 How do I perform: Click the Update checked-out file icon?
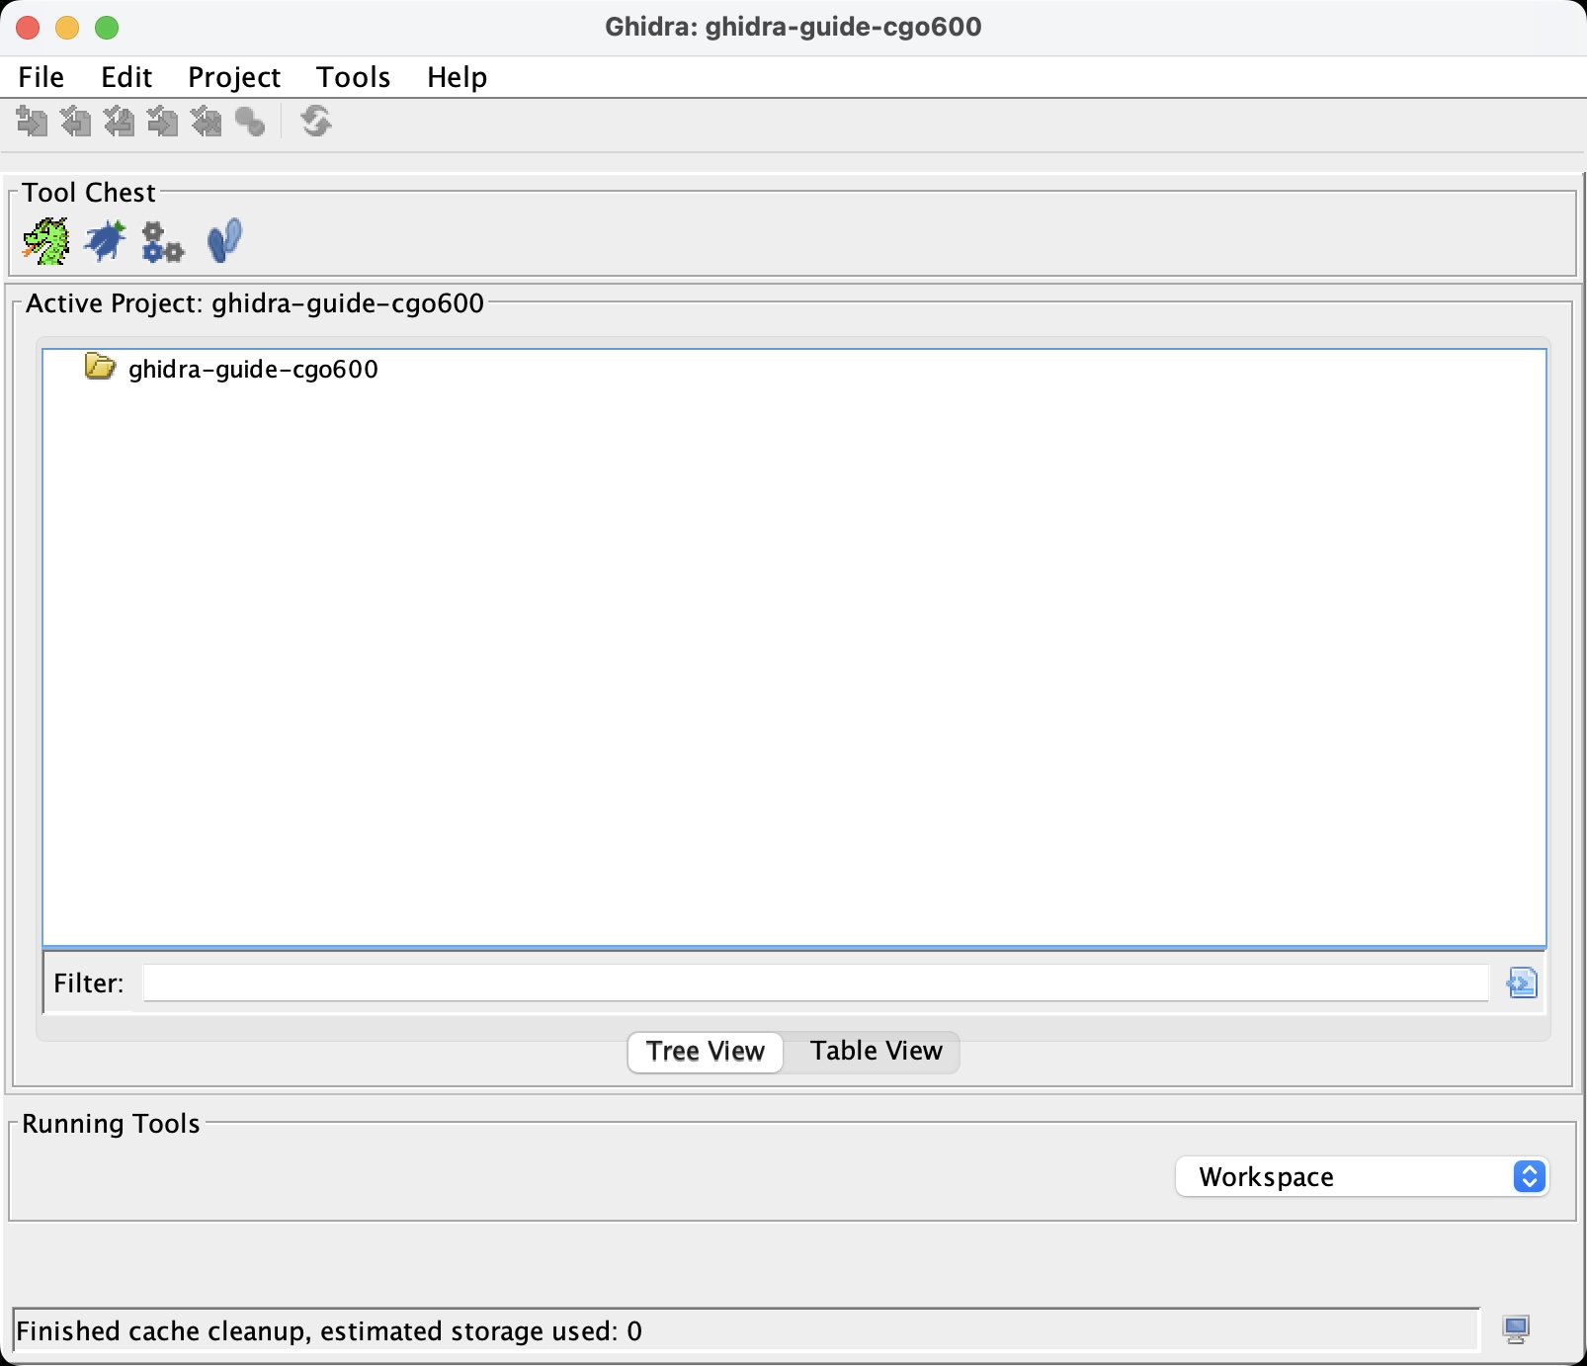(x=119, y=122)
